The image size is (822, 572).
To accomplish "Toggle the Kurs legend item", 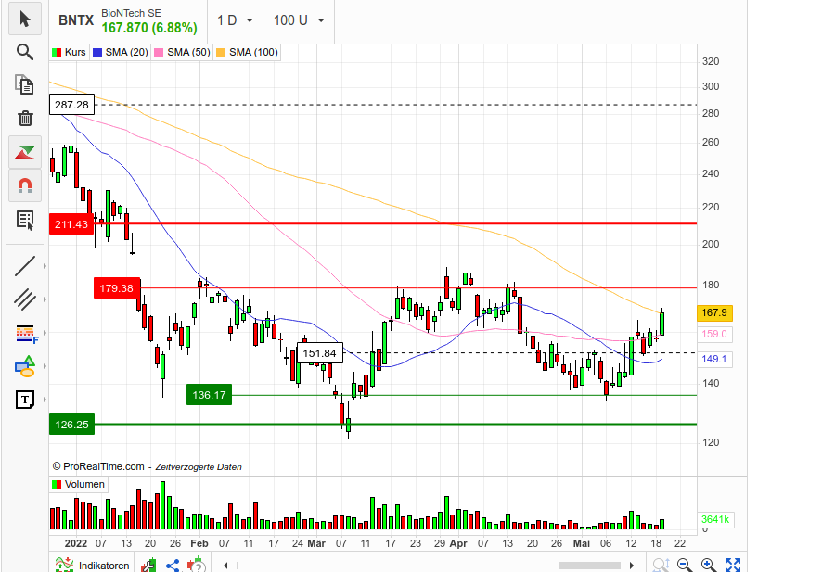I will click(69, 53).
